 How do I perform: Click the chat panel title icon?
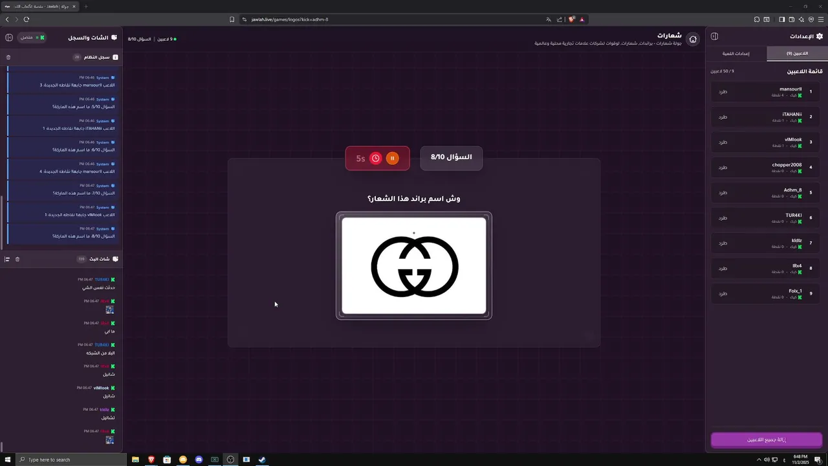(114, 38)
